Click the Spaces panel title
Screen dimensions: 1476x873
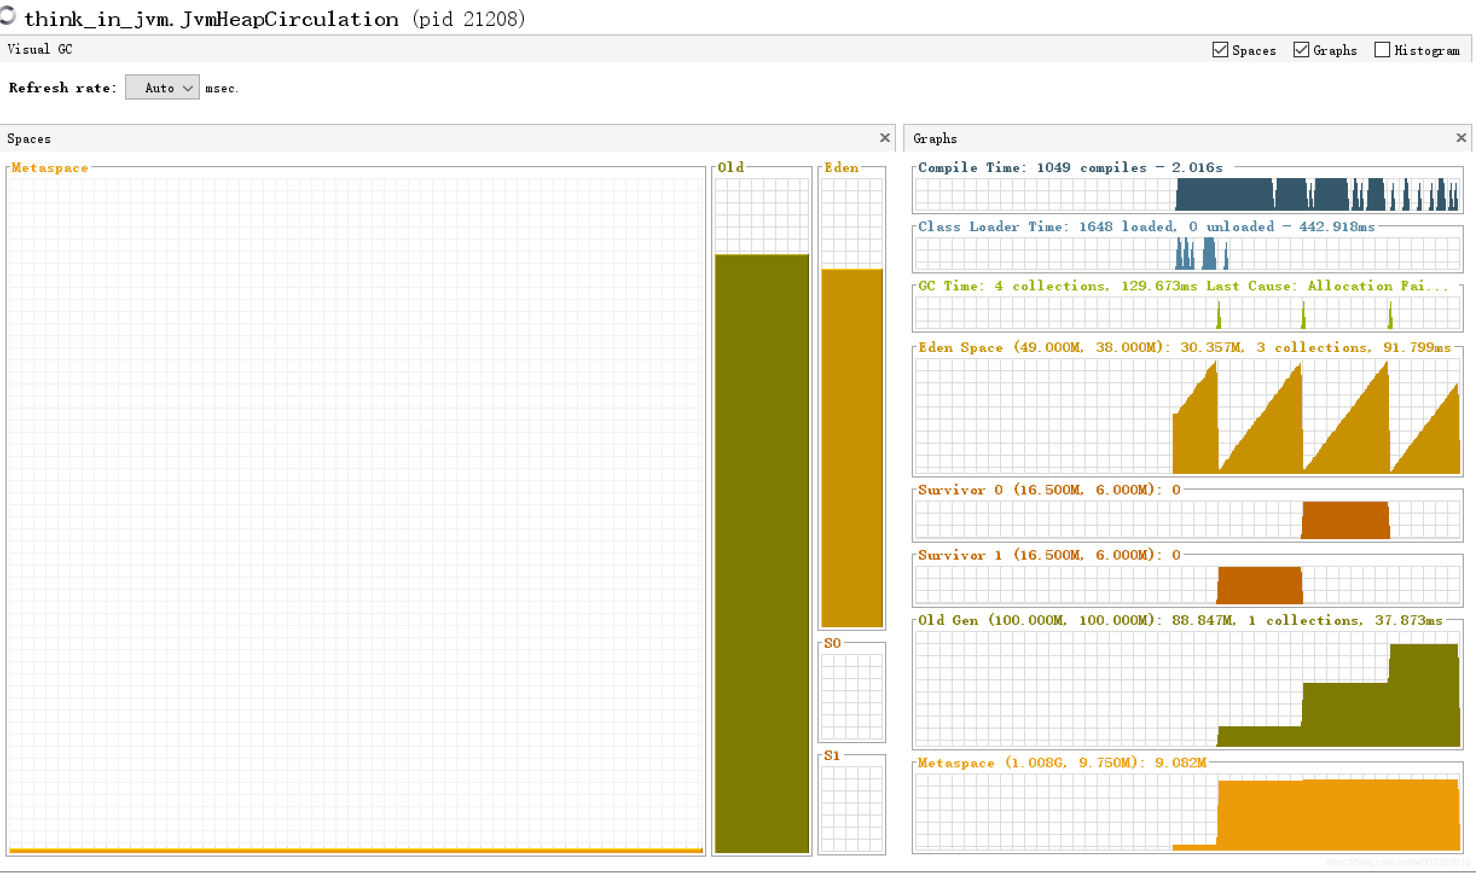(x=29, y=138)
